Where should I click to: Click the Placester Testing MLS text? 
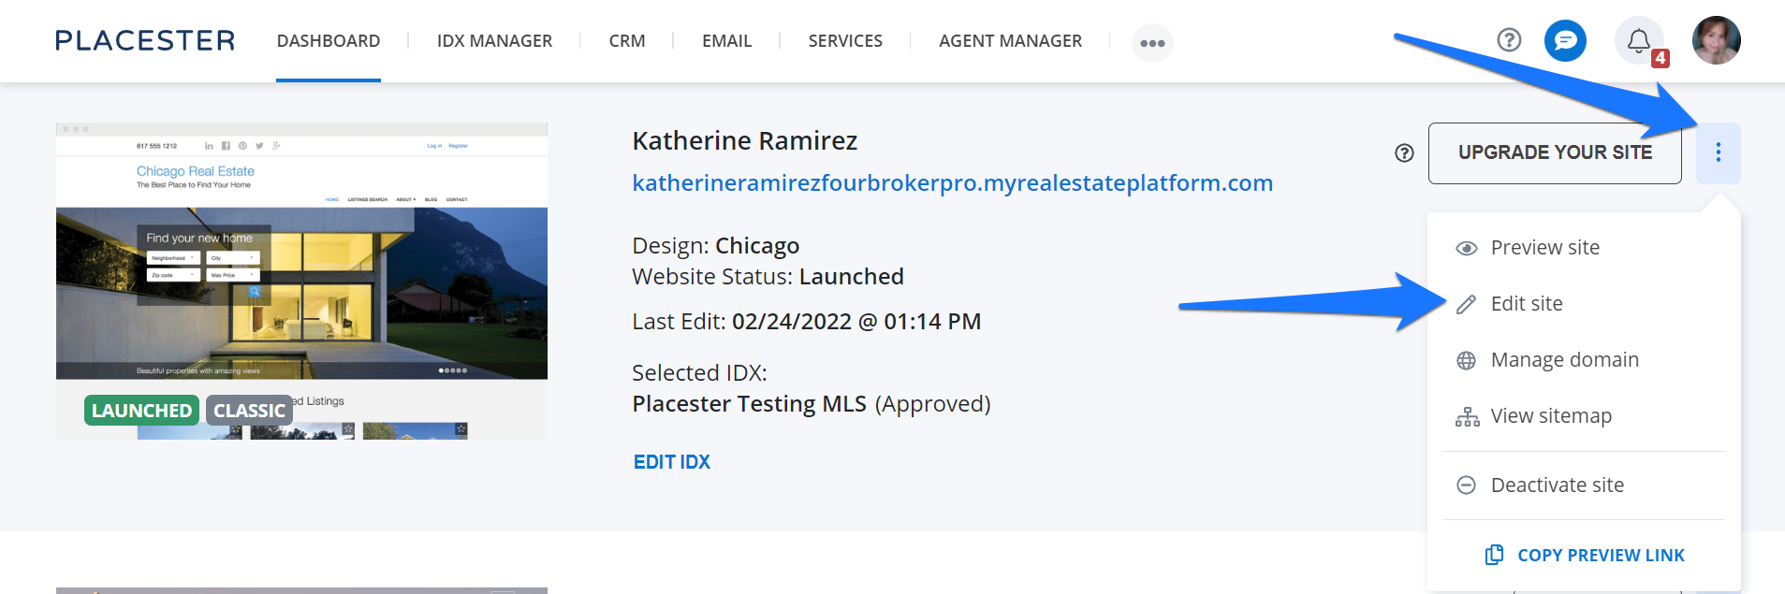(x=750, y=404)
